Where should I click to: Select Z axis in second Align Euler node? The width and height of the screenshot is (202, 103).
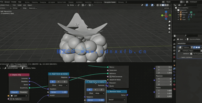click(x=101, y=90)
